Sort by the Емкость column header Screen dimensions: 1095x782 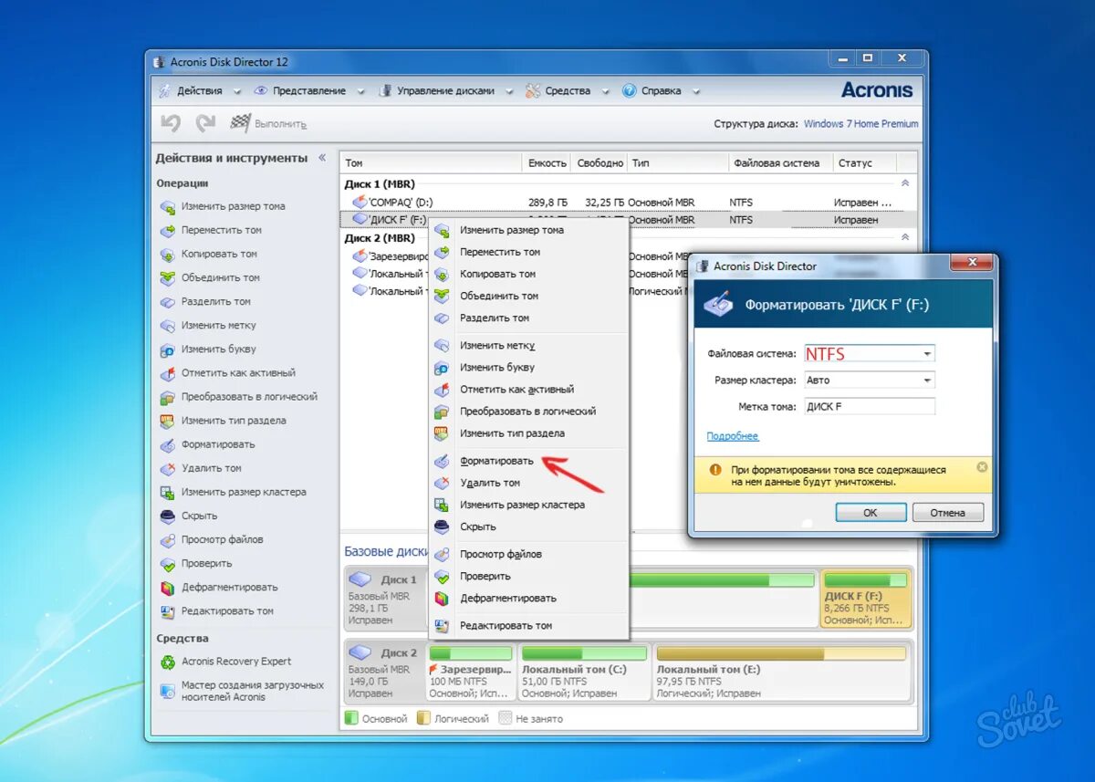click(547, 163)
